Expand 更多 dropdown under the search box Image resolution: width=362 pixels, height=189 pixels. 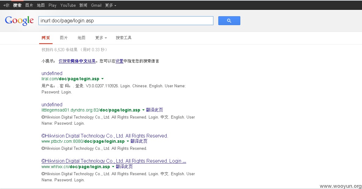[x=101, y=38]
